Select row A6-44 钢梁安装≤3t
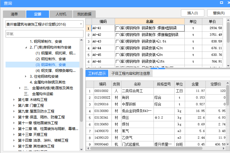Viewport: 230px width, 153px height. [x=154, y=48]
